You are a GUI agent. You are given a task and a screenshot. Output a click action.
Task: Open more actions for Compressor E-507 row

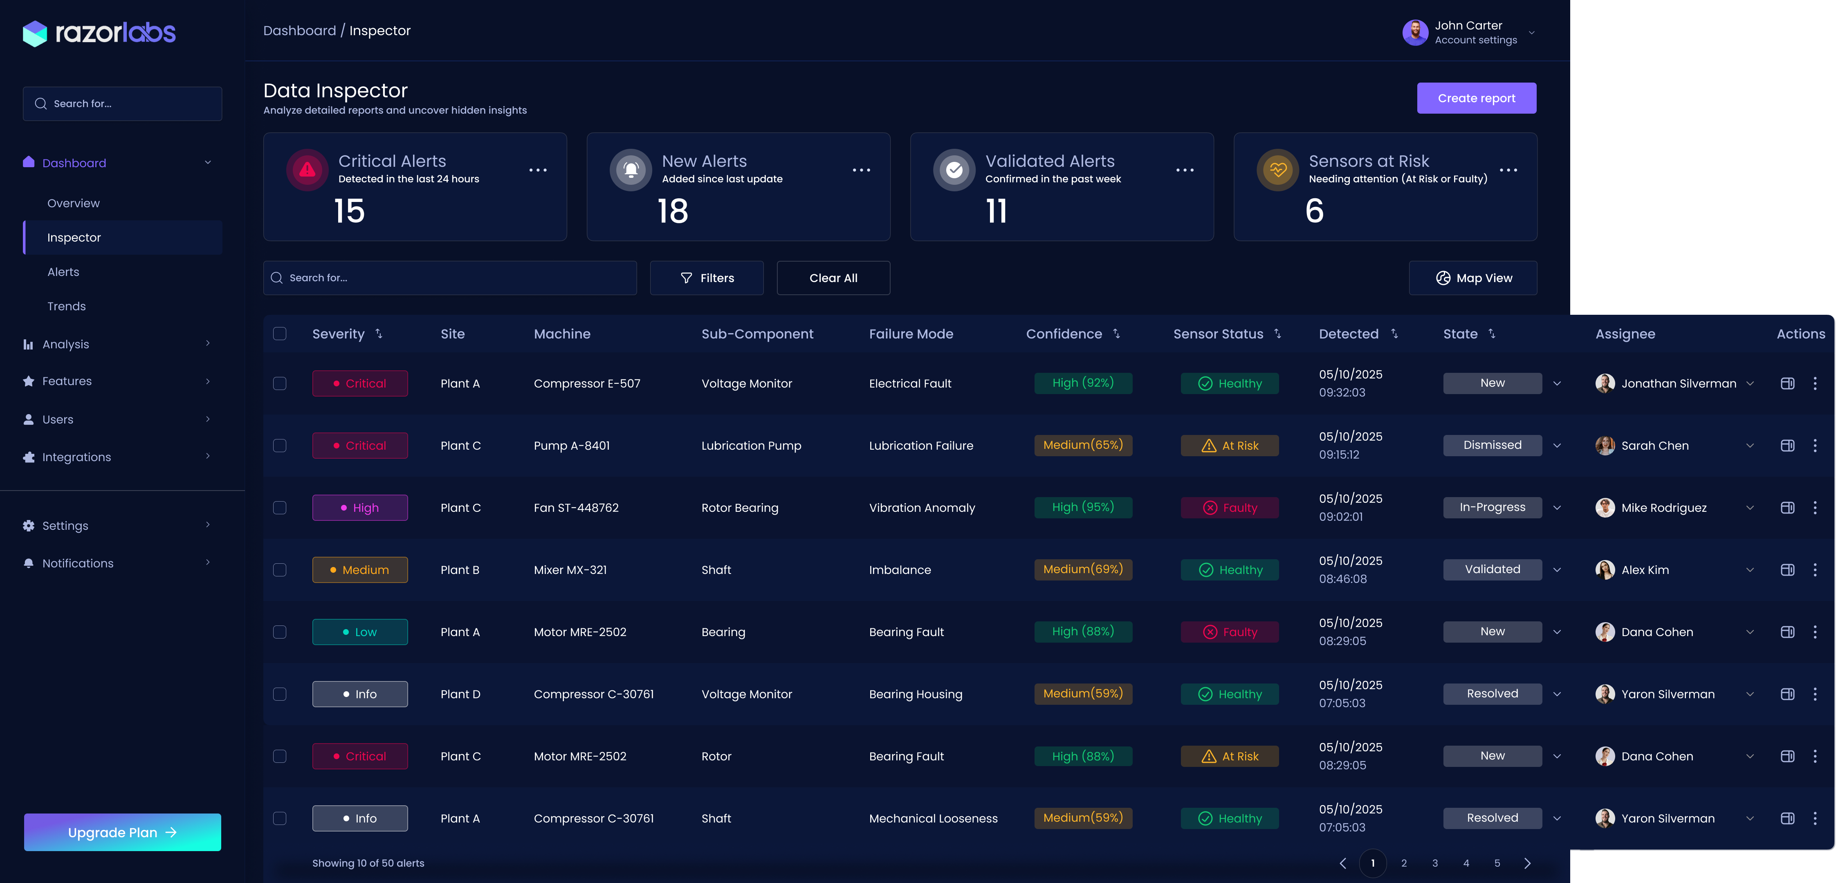click(x=1815, y=383)
